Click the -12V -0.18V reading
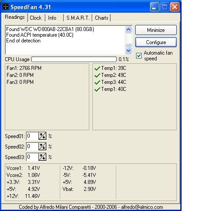The height and width of the screenshot is (211, 224). tap(79, 168)
